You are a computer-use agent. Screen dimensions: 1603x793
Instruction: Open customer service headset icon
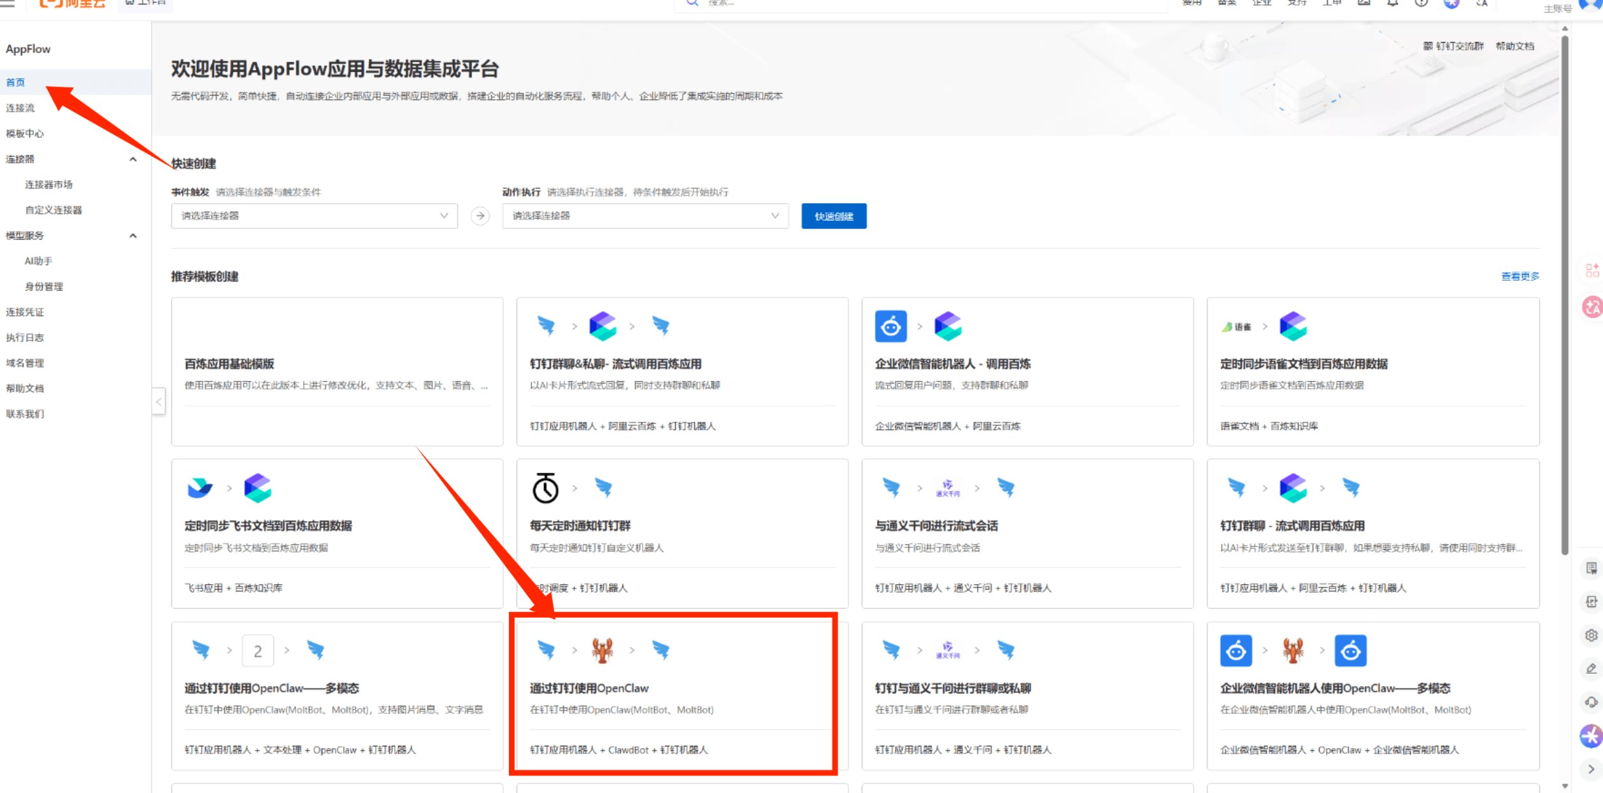(1592, 702)
